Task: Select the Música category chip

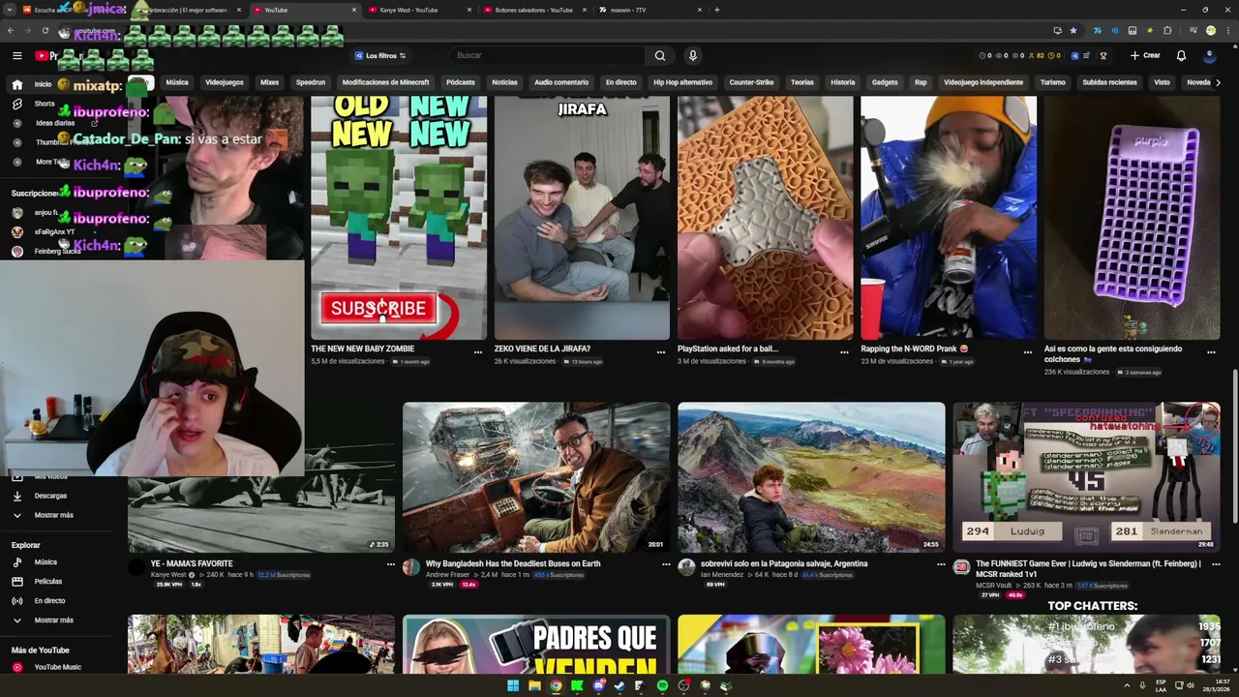Action: point(177,82)
